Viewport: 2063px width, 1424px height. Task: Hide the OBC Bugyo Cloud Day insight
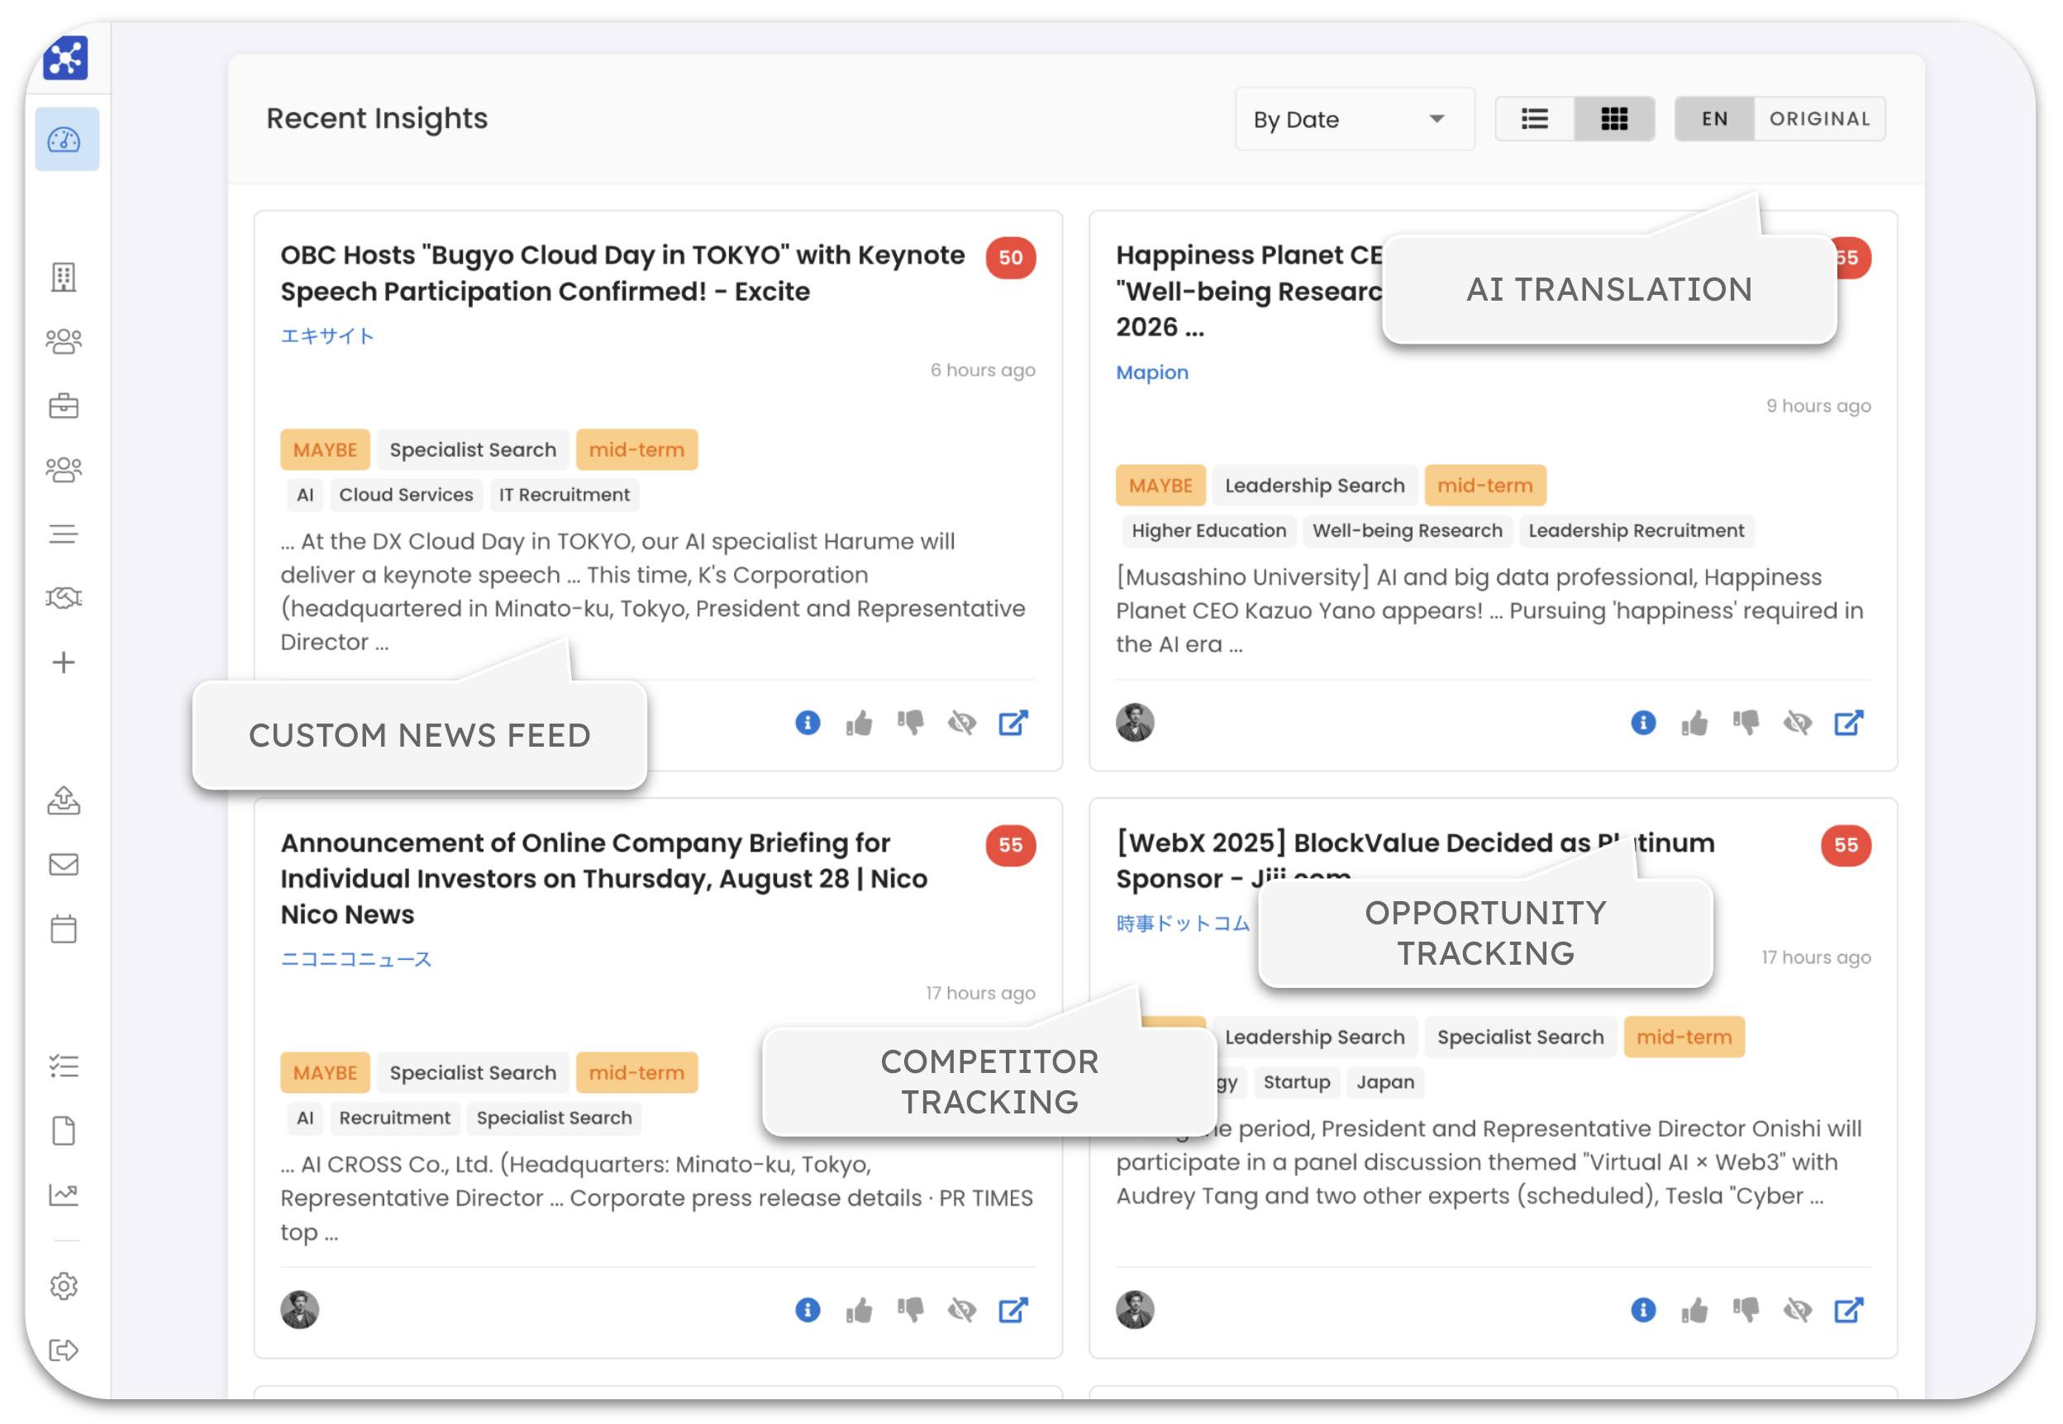click(x=962, y=723)
